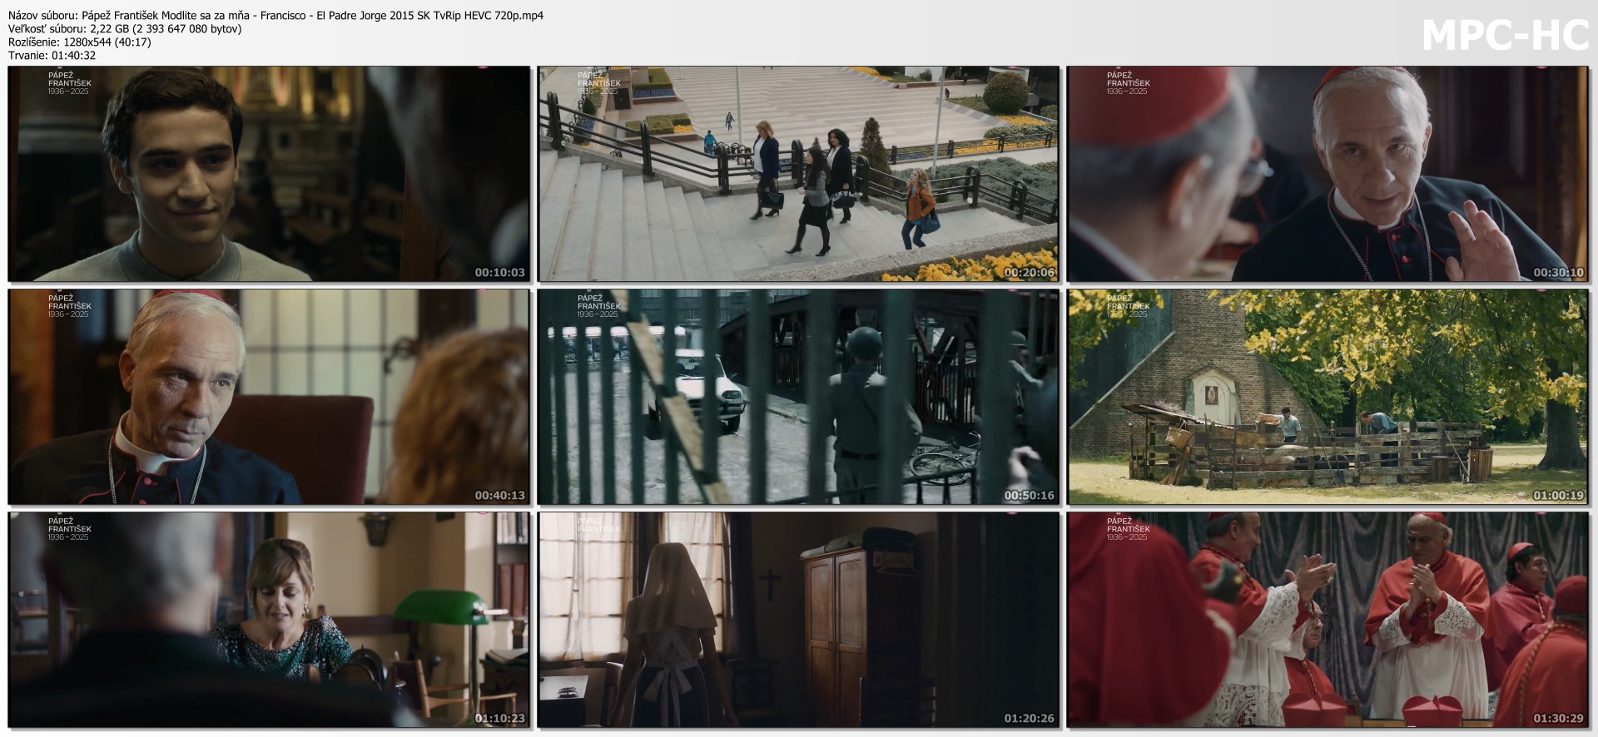Click the 'Pápež František' watermark in first thumbnail
Screen dimensions: 1598x737
coord(69,83)
